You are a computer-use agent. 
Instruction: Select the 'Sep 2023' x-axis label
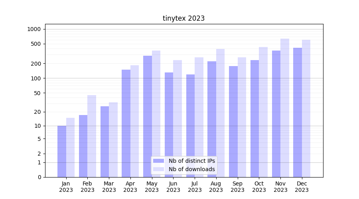coord(237,187)
